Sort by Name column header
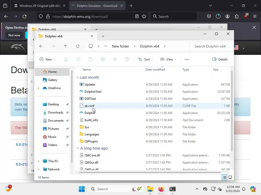The image size is (261, 195). coord(87,70)
